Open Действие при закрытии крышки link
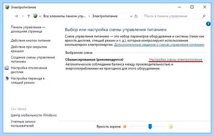 29,49
